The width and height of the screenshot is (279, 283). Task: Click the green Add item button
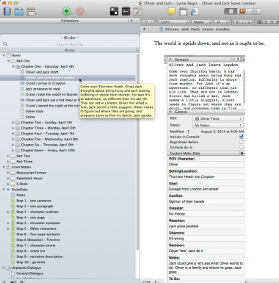(x=67, y=11)
